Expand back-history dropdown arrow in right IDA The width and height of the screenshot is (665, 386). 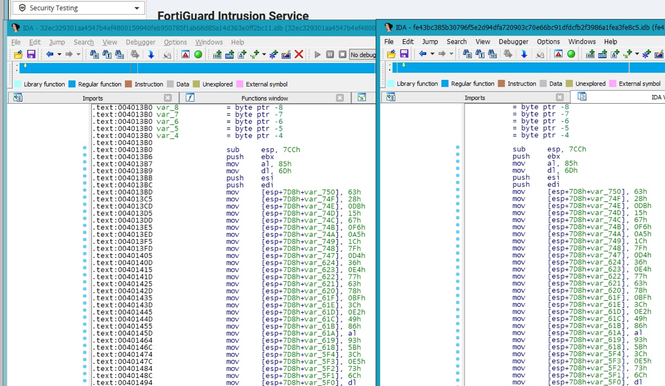pos(432,54)
